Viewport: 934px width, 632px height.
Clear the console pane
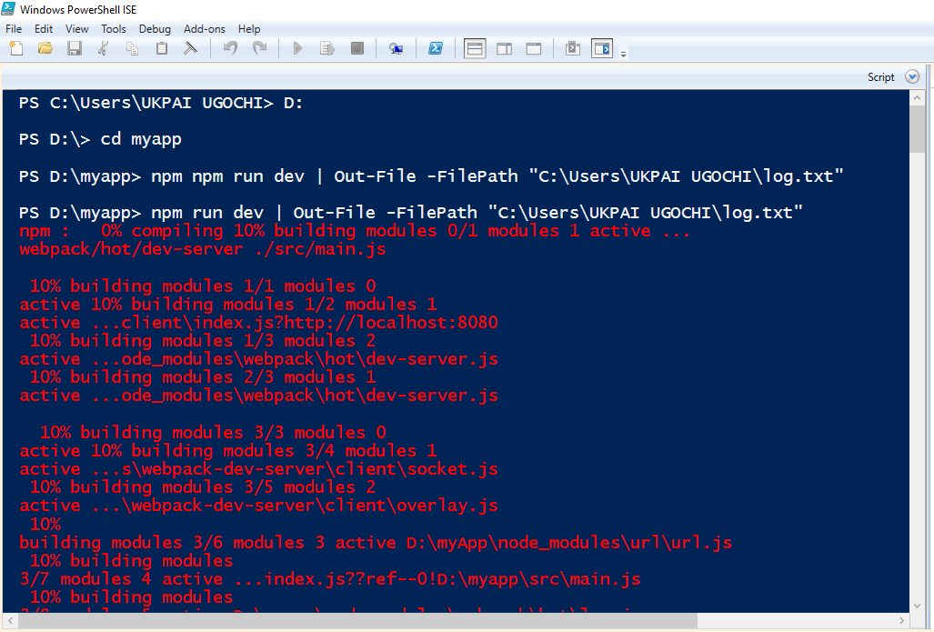click(191, 48)
